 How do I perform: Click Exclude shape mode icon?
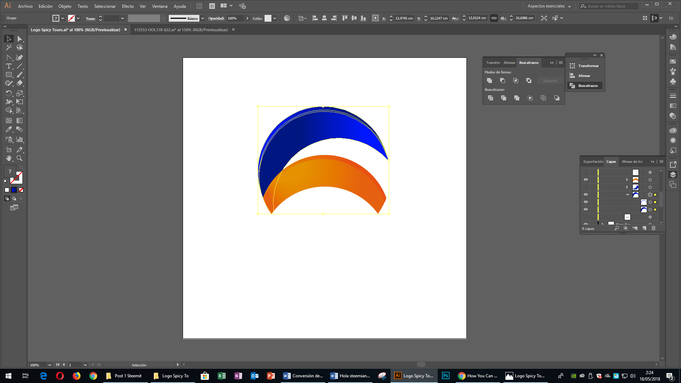(529, 81)
